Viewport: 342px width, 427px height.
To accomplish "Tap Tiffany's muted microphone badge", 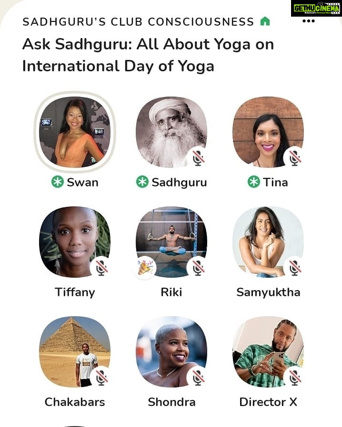I will click(102, 268).
